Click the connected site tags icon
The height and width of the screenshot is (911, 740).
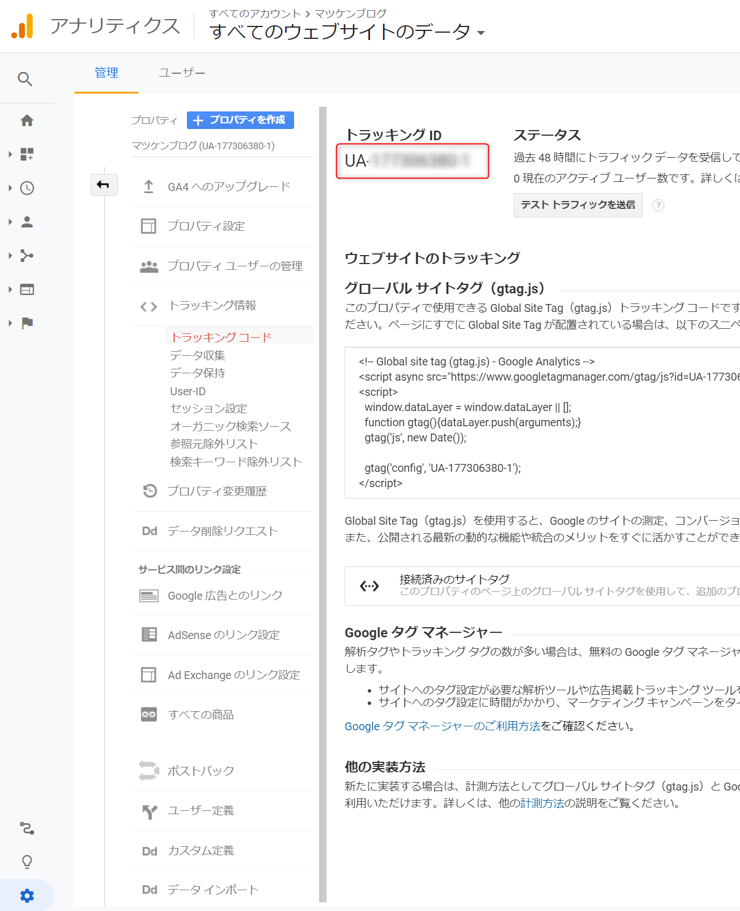369,587
